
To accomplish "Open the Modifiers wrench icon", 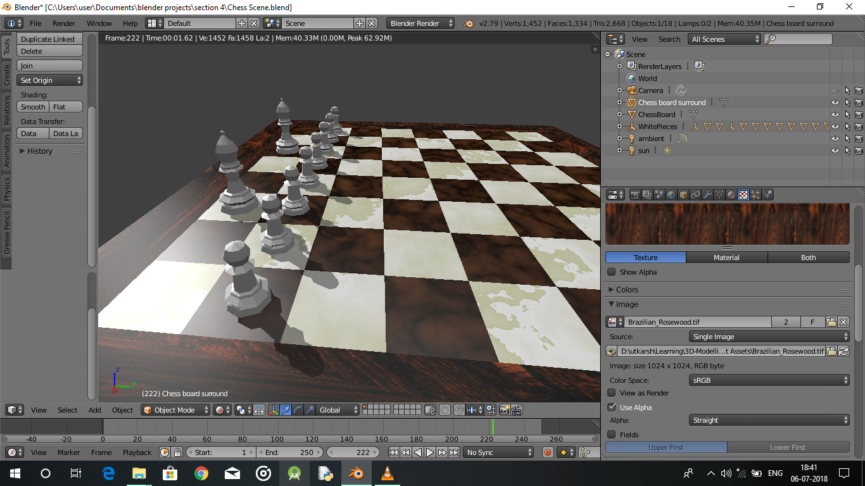I will pos(707,195).
